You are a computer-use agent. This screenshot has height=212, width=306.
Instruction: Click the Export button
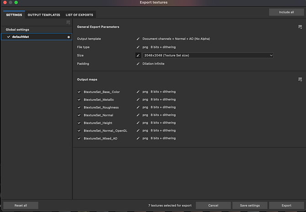pyautogui.click(x=286, y=205)
